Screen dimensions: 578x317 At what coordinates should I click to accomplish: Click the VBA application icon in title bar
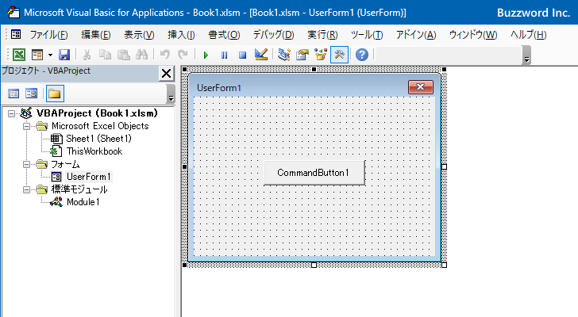coord(13,13)
